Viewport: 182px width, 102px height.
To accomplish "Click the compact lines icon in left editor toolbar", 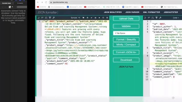I will [x=42, y=18].
